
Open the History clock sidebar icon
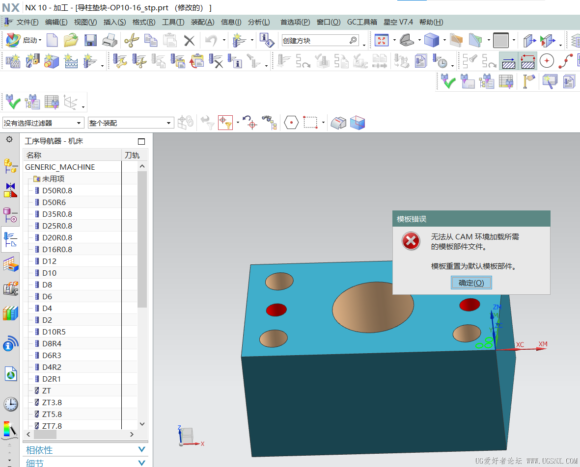pos(10,404)
